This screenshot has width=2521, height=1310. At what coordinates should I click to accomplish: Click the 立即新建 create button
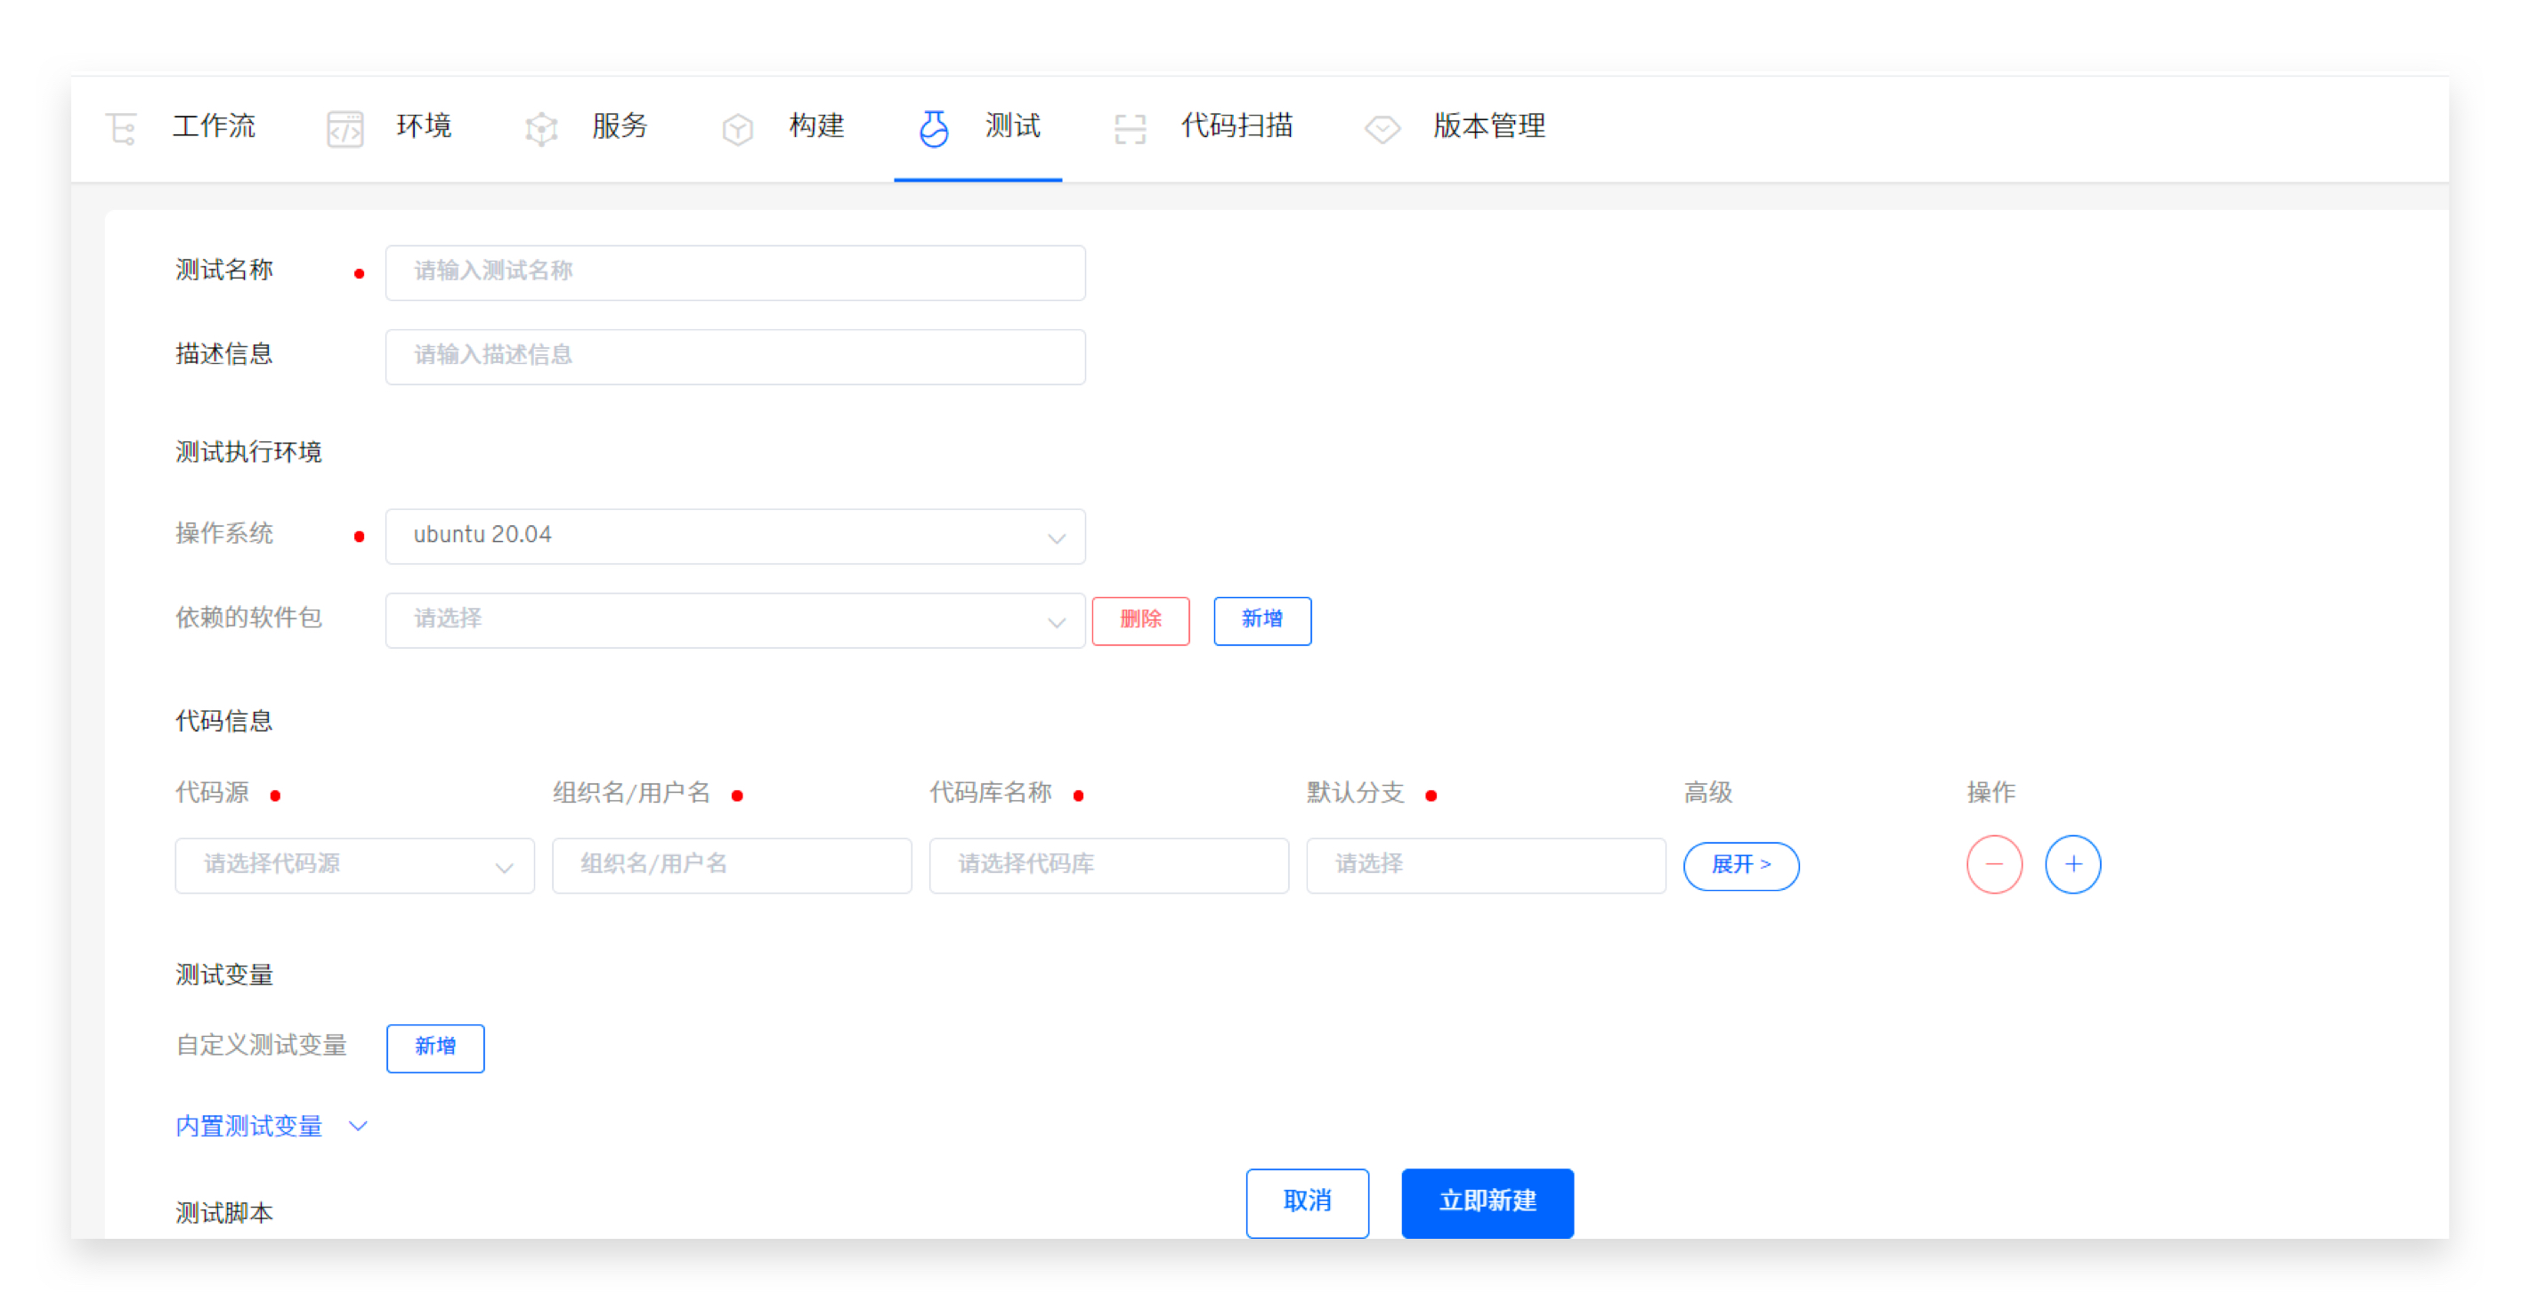1487,1201
